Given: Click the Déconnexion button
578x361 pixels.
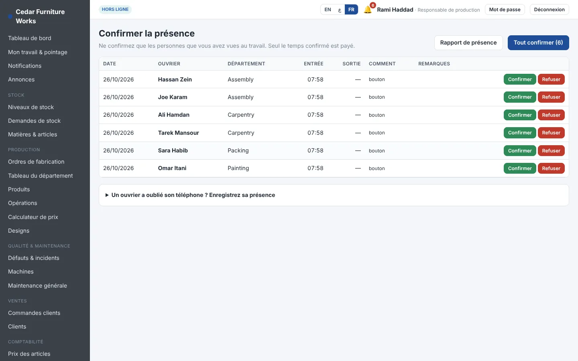Looking at the screenshot, I should click(x=549, y=10).
